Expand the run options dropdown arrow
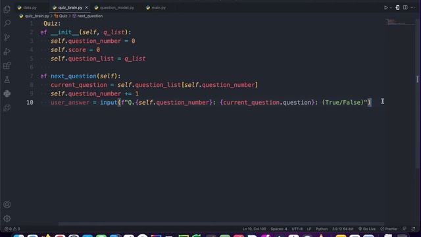 click(391, 7)
